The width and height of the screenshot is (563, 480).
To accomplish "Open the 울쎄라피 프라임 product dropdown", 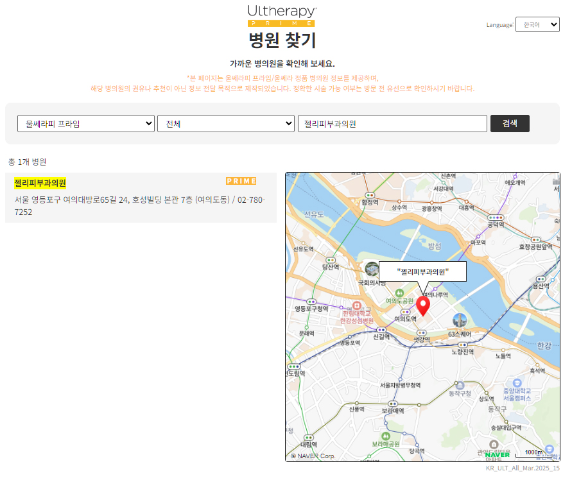I will (x=86, y=124).
